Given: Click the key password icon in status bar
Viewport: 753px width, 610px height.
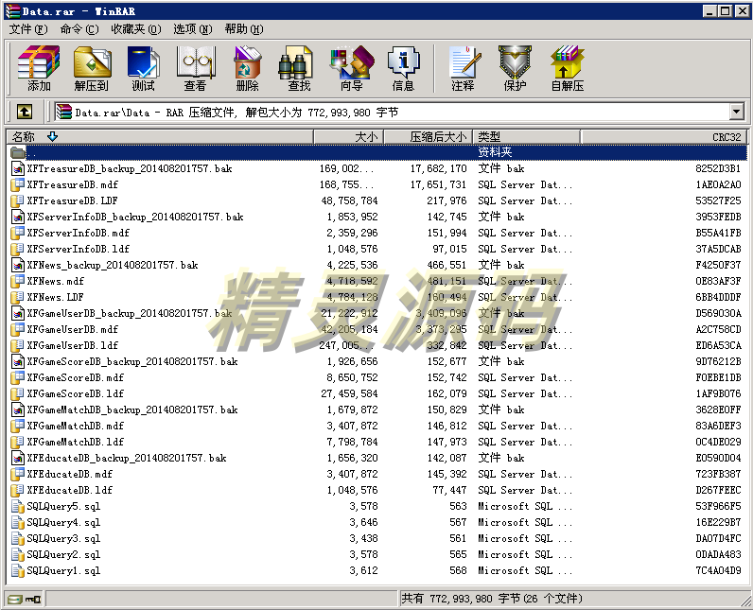Looking at the screenshot, I should (33, 599).
